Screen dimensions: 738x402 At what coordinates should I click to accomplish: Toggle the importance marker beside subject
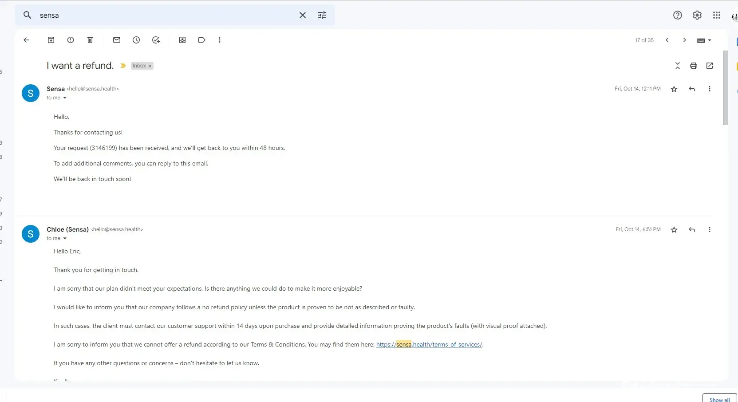tap(123, 66)
